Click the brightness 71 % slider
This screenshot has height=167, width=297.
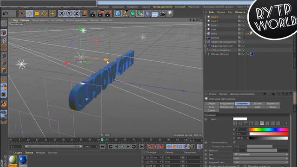(x=268, y=150)
